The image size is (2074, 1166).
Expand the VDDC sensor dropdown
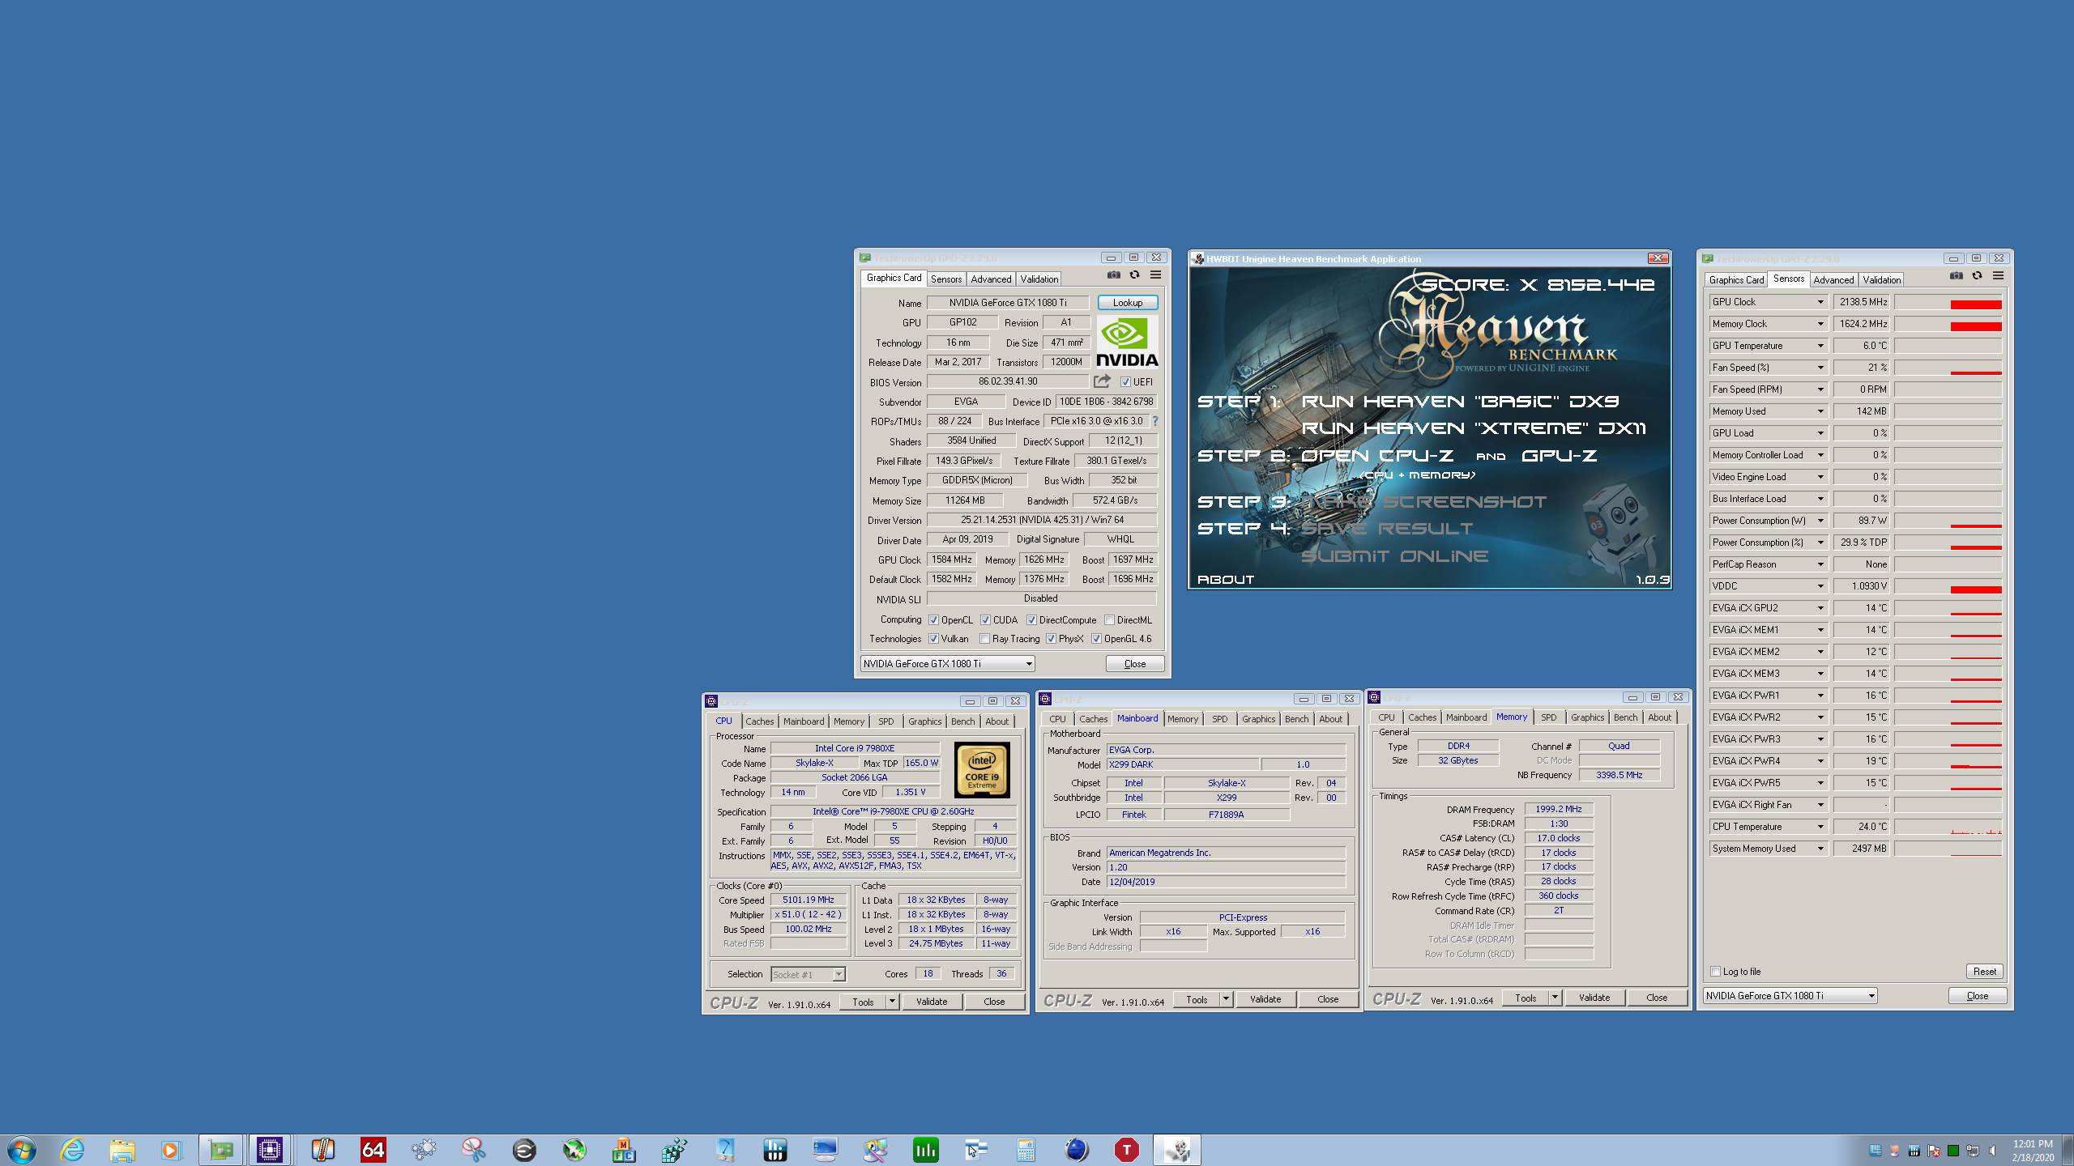(x=1820, y=586)
